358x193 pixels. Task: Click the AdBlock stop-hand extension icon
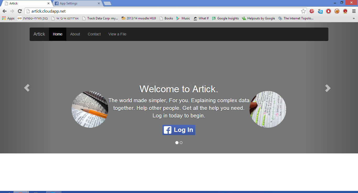pyautogui.click(x=328, y=11)
